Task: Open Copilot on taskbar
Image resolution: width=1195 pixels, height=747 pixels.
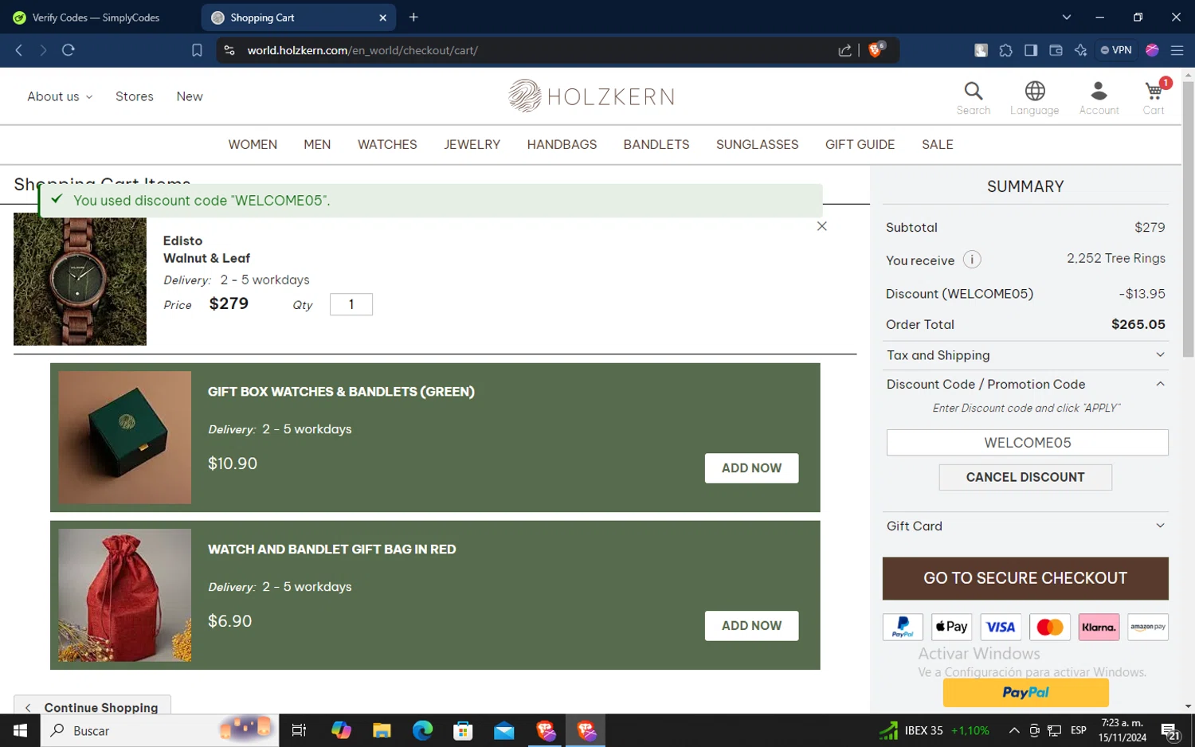Action: 341,730
